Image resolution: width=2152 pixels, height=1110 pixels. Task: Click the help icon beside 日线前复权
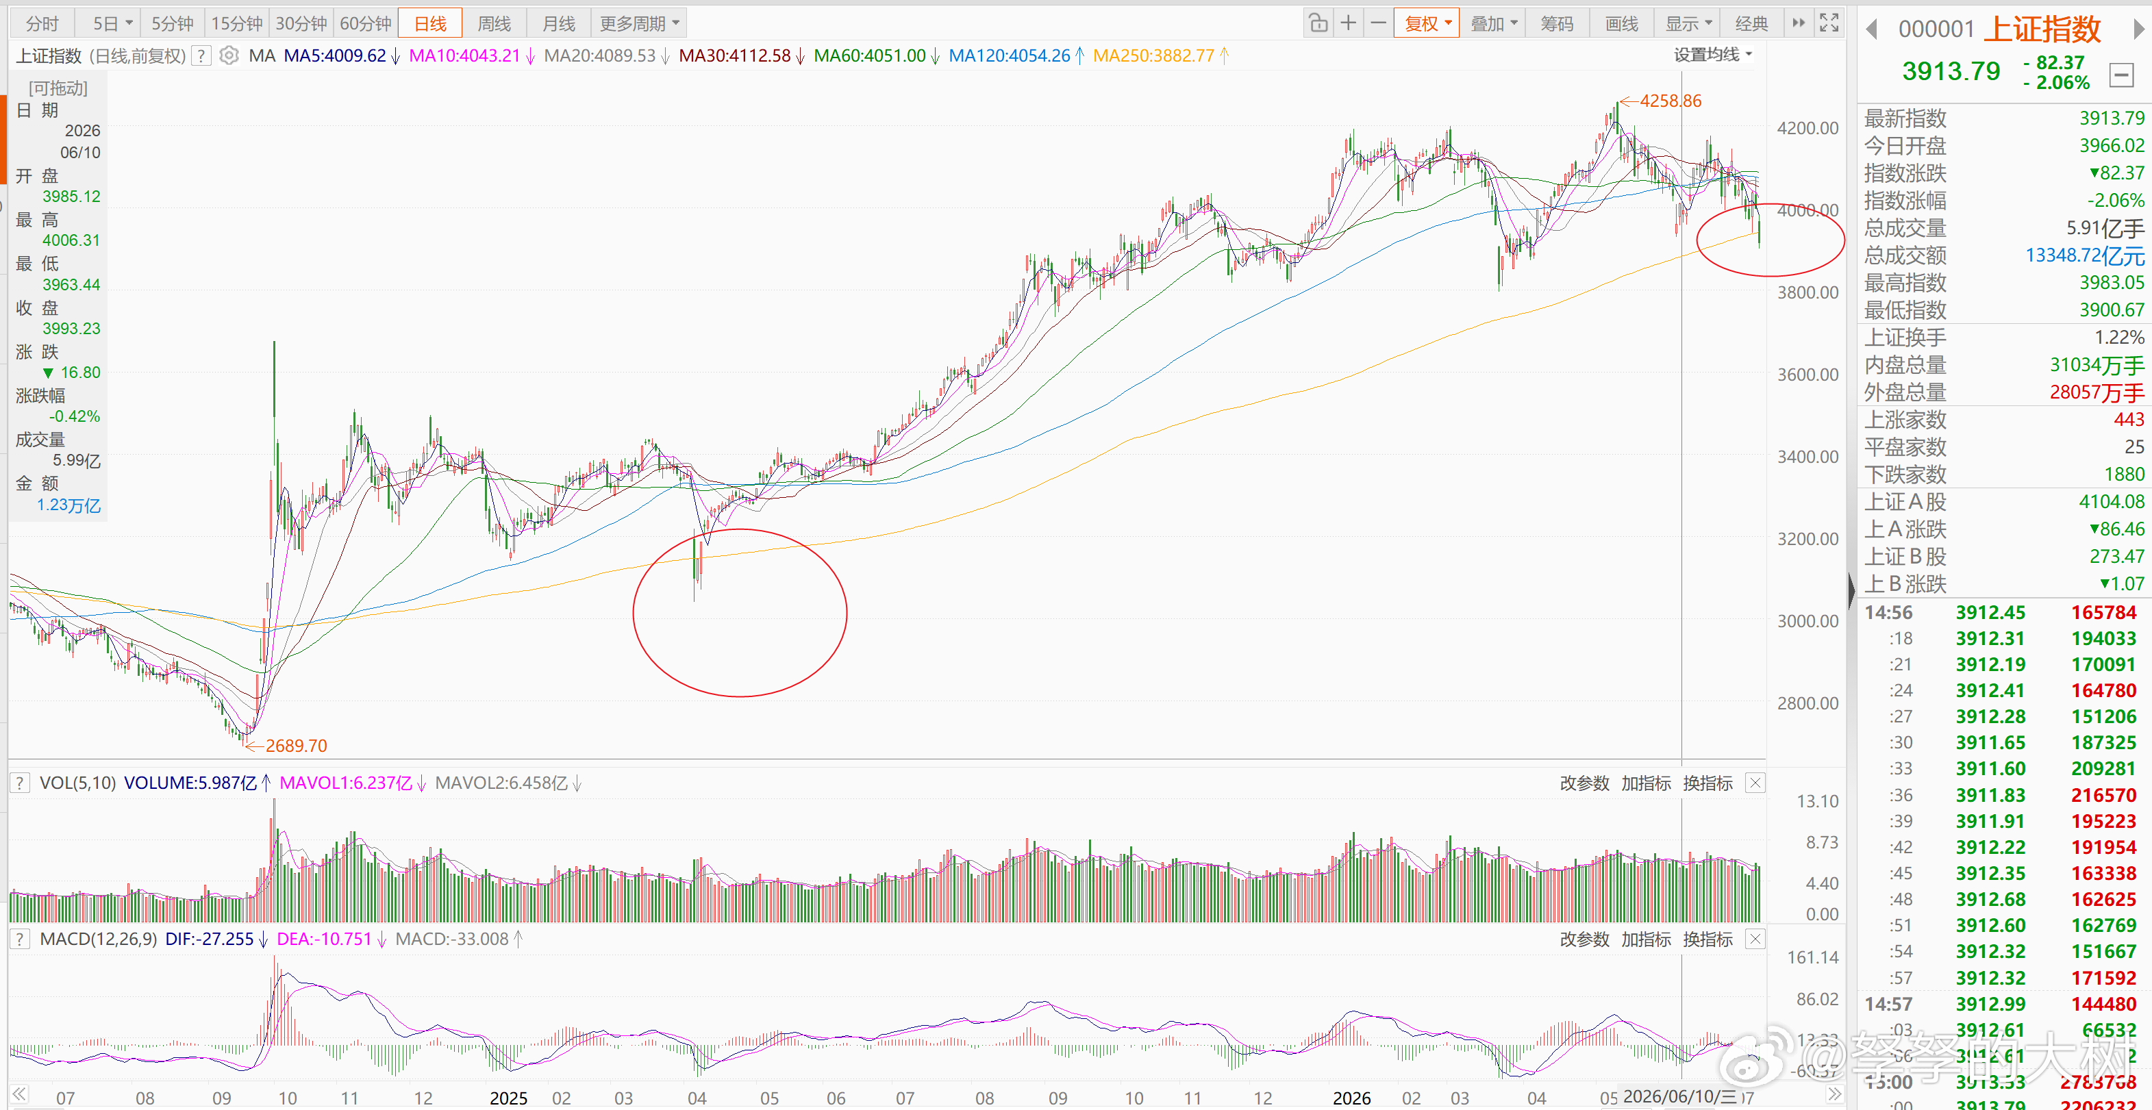(201, 56)
